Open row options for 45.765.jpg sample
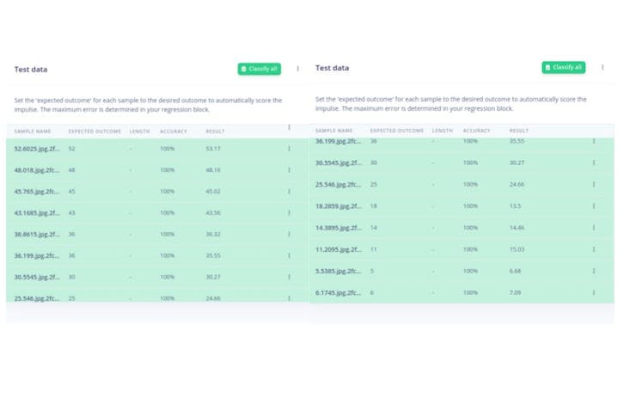The width and height of the screenshot is (636, 398). point(289,192)
